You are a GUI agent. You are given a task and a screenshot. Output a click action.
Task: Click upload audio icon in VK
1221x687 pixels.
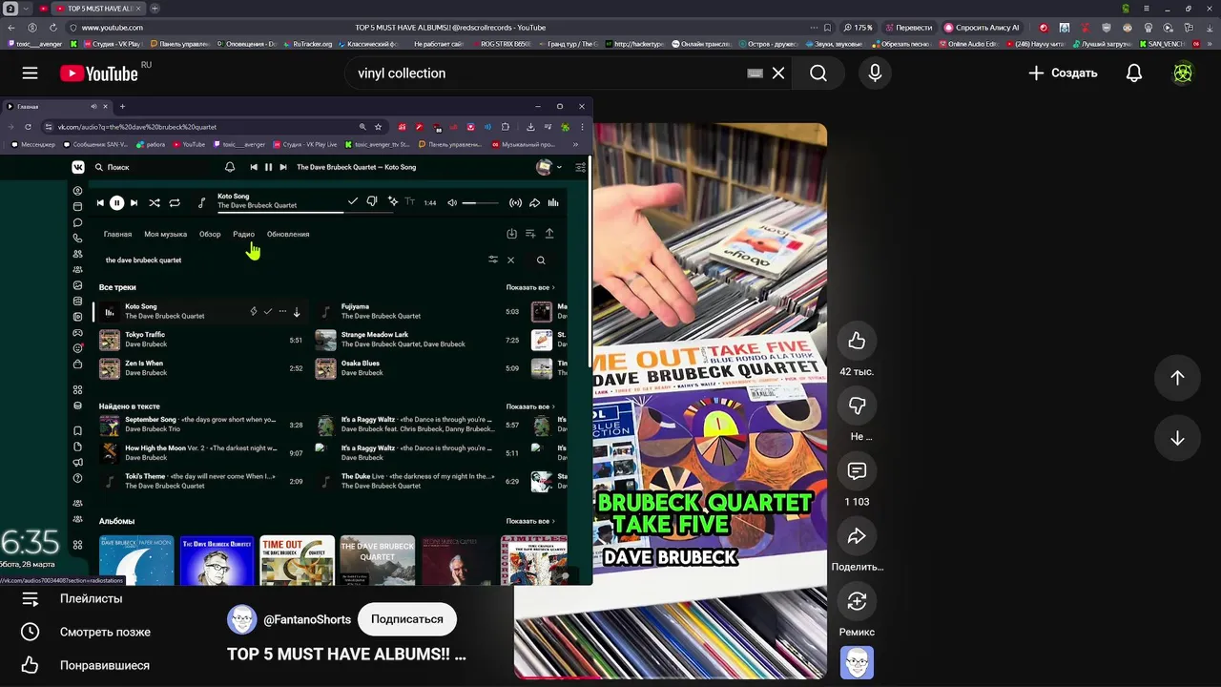pyautogui.click(x=549, y=234)
